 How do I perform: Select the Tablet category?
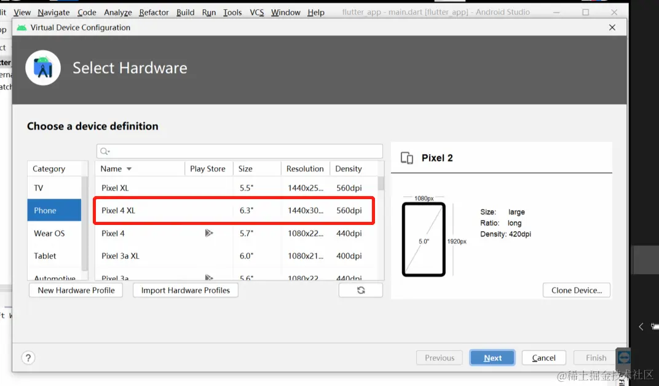pos(54,256)
